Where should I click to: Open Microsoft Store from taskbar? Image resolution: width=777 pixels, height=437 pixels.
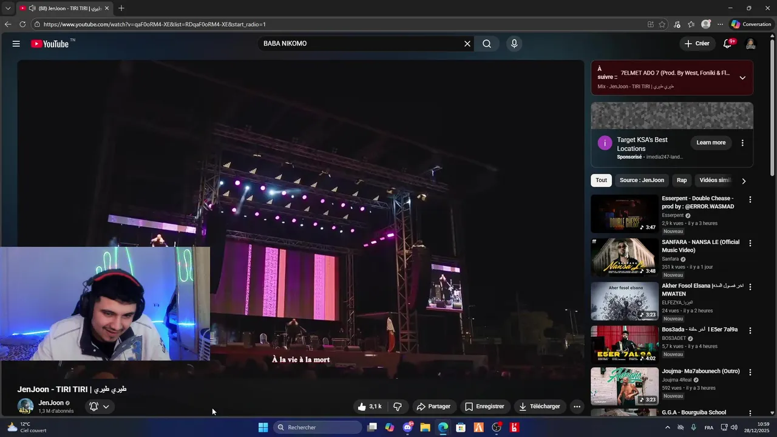pos(461,427)
